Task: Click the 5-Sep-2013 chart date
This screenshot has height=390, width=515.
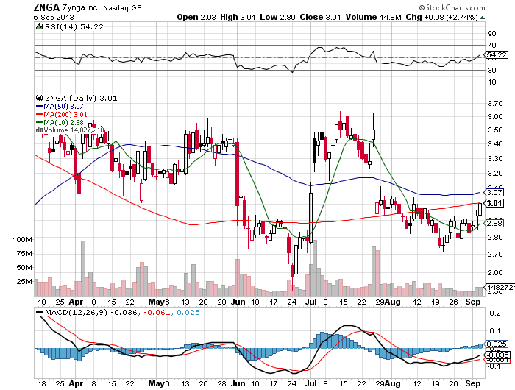Action: coord(54,18)
